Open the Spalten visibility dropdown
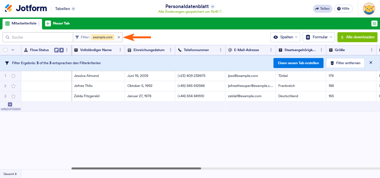The image size is (380, 178). point(285,37)
